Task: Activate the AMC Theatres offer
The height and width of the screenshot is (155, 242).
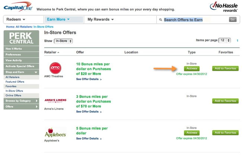Action: pyautogui.click(x=192, y=69)
